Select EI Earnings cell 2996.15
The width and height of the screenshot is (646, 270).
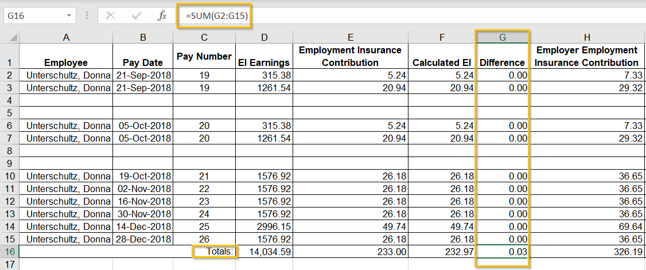click(264, 226)
